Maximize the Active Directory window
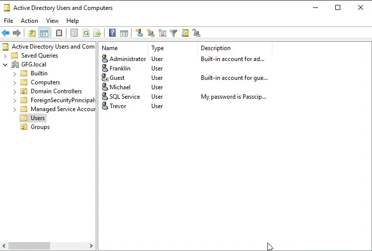The image size is (372, 251). [x=338, y=7]
